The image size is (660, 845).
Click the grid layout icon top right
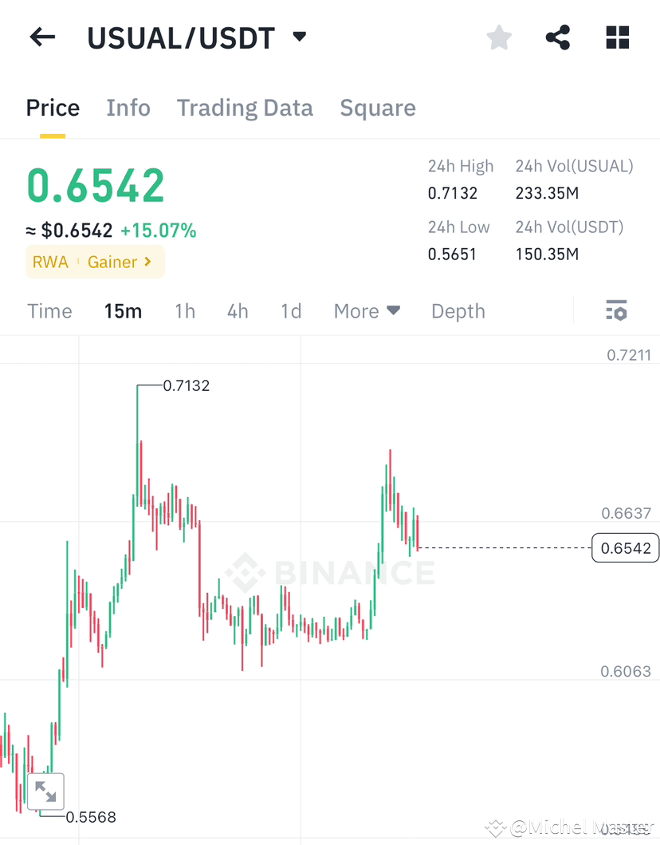point(617,37)
